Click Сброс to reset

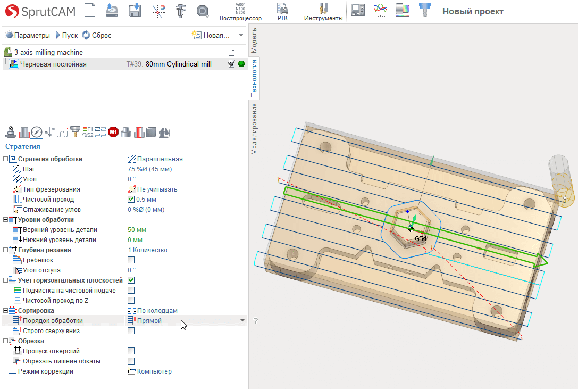(97, 35)
